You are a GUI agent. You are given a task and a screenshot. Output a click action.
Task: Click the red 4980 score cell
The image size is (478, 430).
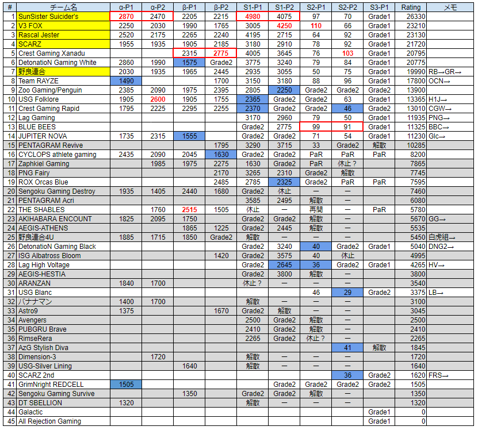point(253,17)
